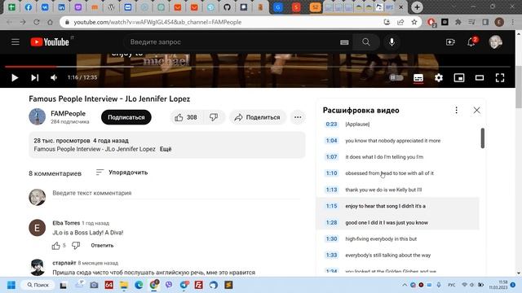Viewport: 522px width, 293px height.
Task: Click the Подписаться subscribe button
Action: 126,117
